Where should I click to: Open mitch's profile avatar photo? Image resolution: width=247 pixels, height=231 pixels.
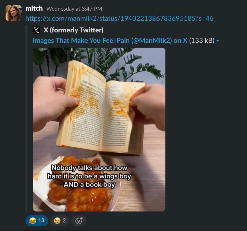click(14, 13)
